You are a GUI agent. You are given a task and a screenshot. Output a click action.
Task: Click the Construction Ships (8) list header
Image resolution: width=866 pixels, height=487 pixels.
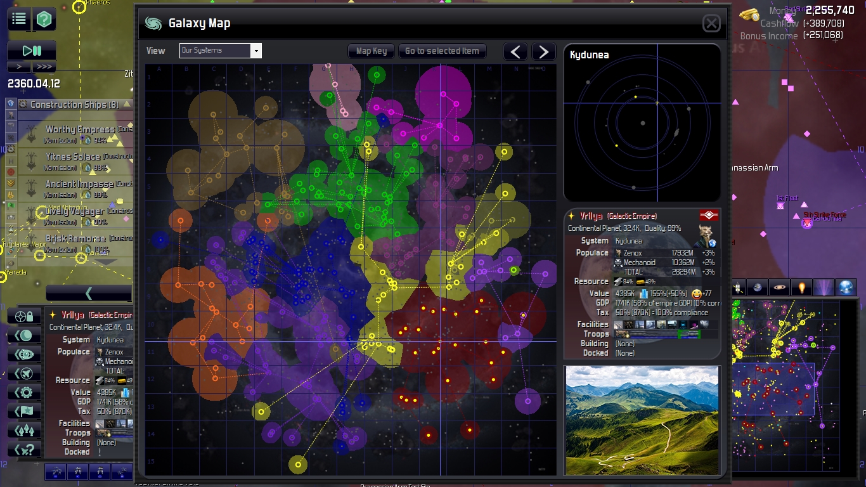[x=75, y=105]
